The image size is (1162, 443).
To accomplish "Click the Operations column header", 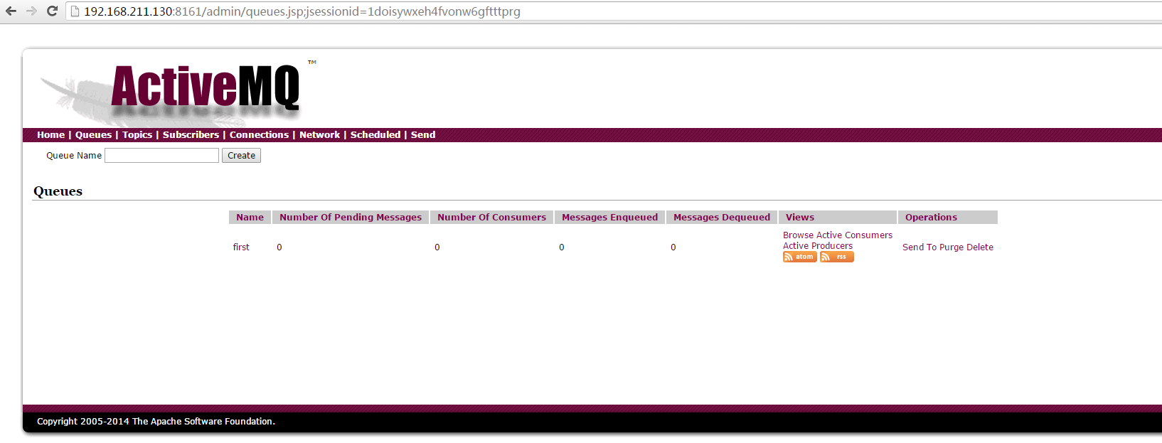I will [948, 218].
